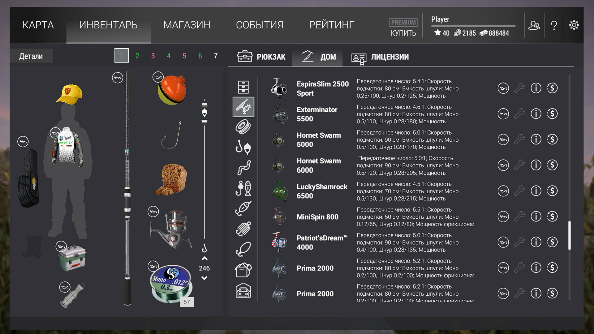Image resolution: width=594 pixels, height=334 pixels.
Task: Click the PREMIUM КУПИТЬ button
Action: point(403,28)
